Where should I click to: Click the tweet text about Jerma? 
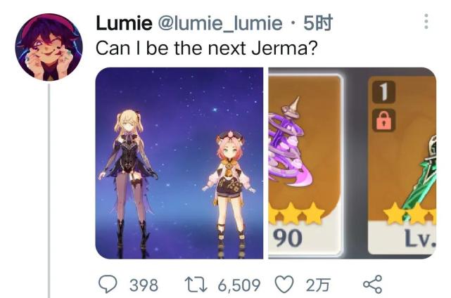tap(207, 48)
